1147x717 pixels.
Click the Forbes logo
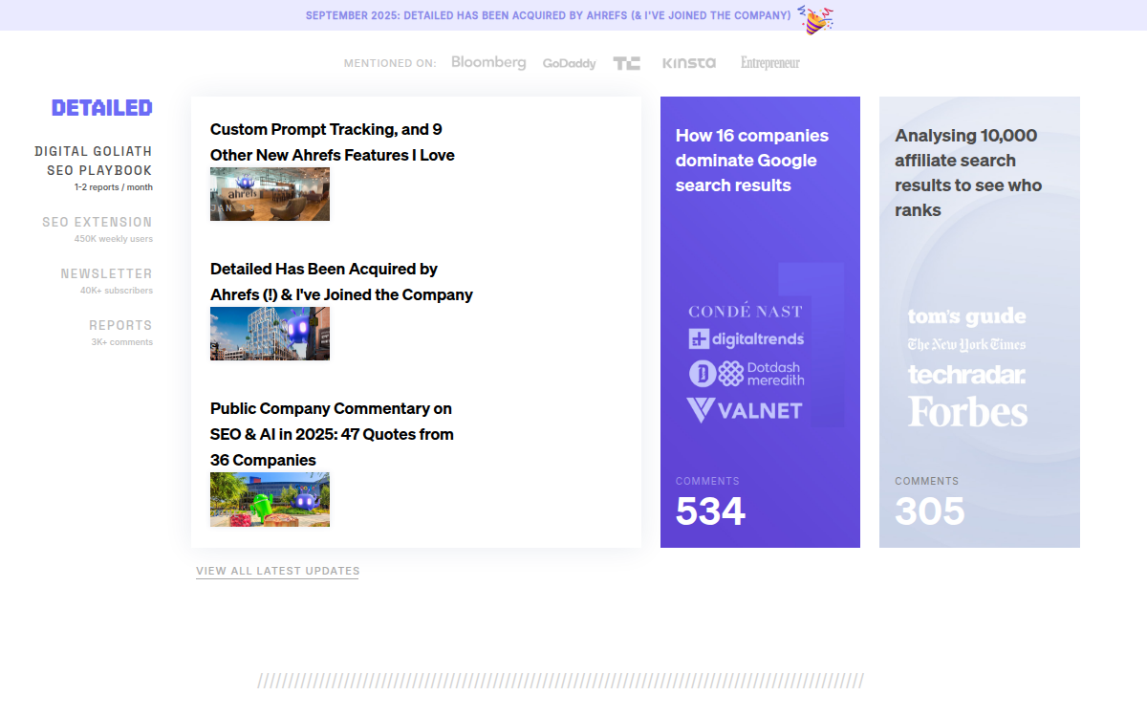click(967, 412)
